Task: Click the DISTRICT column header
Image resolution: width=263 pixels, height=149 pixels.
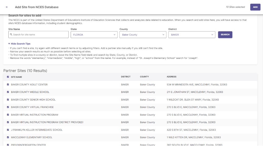Action: click(x=126, y=77)
